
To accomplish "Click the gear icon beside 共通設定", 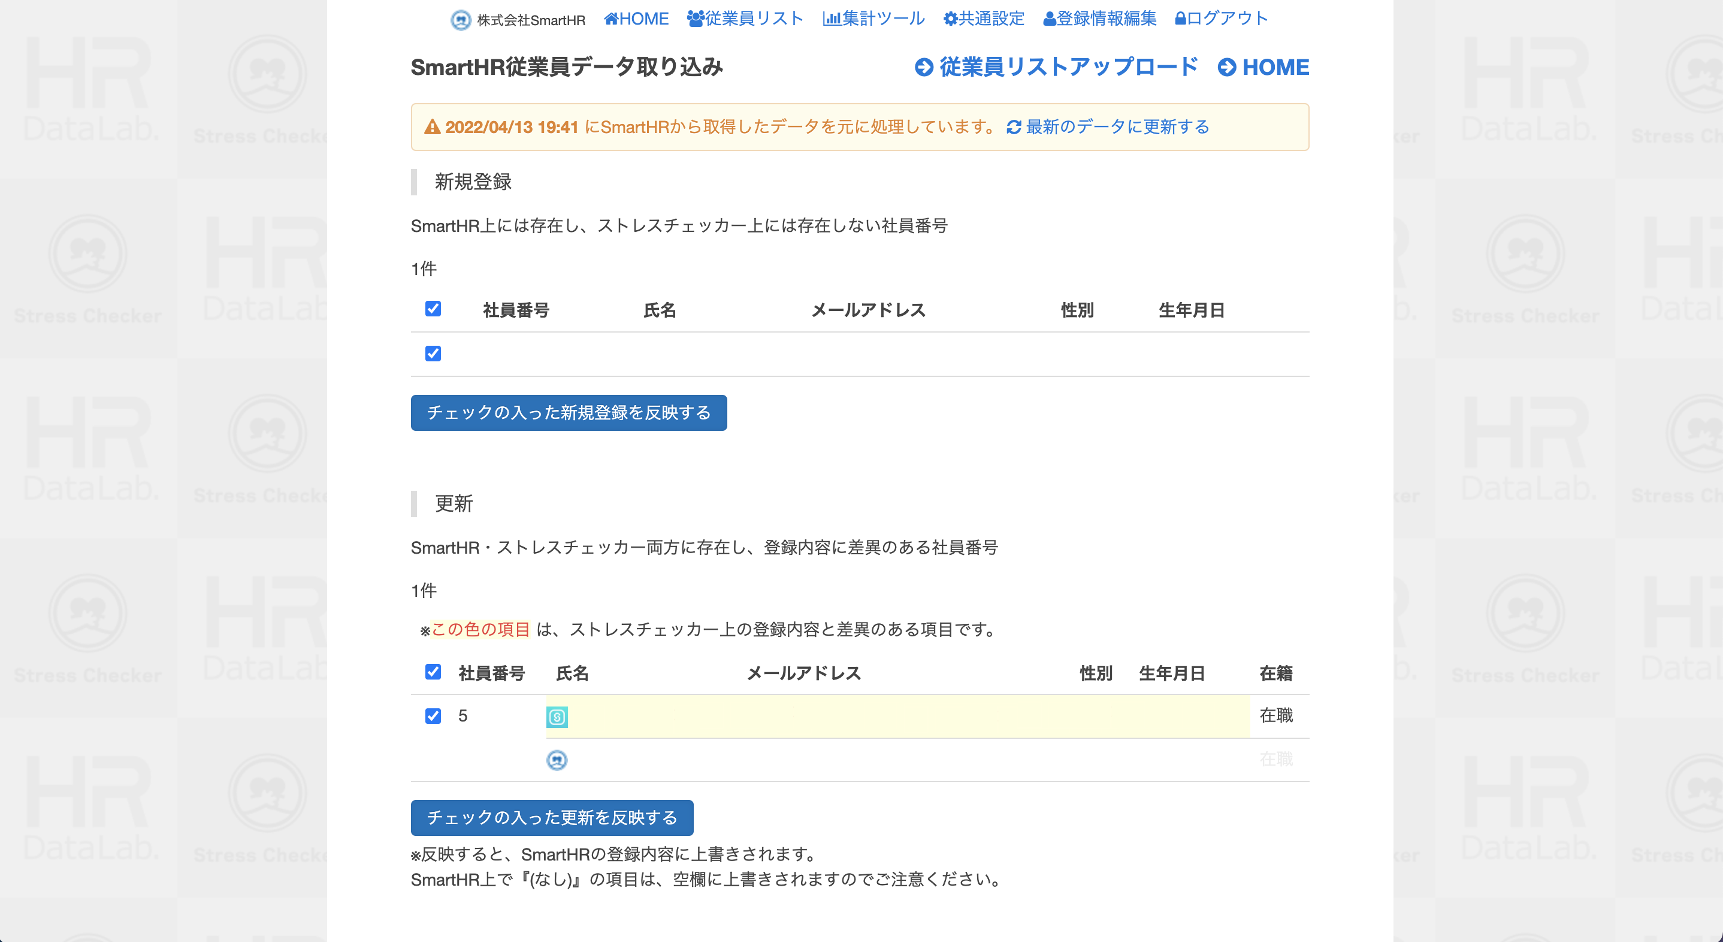I will pyautogui.click(x=950, y=19).
